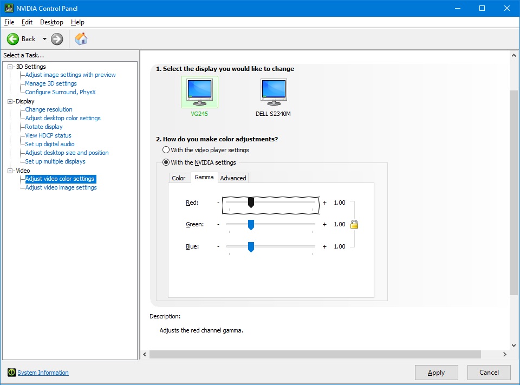
Task: Open the Desktop menu
Action: [51, 22]
